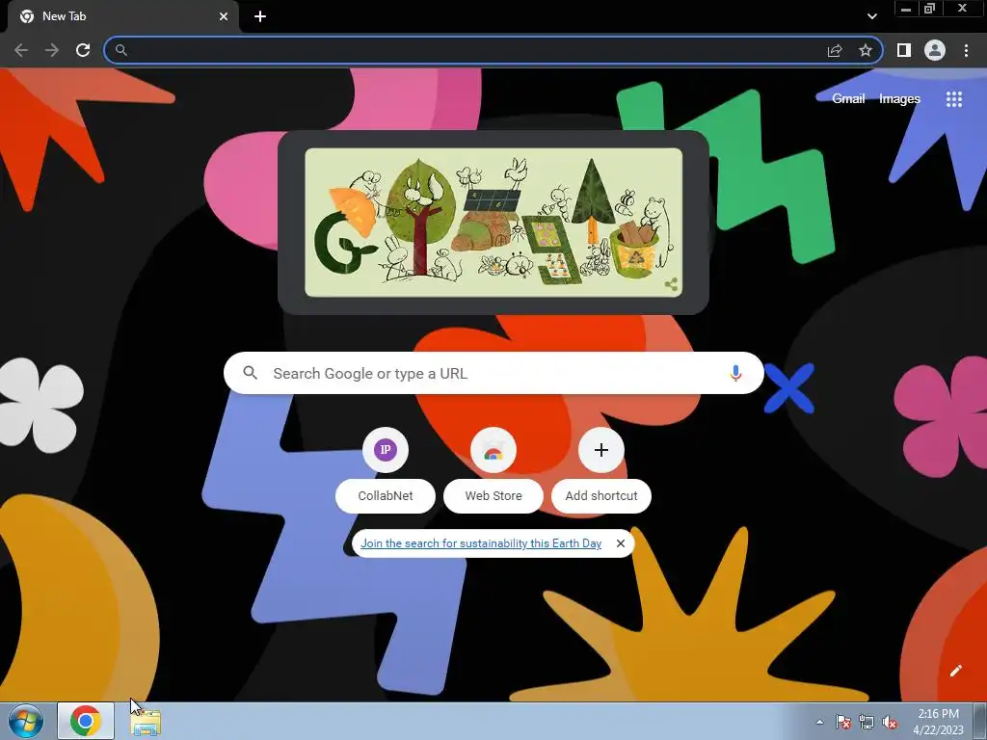Viewport: 987px width, 740px height.
Task: Open the sustainability Earth Day link
Action: pos(481,543)
